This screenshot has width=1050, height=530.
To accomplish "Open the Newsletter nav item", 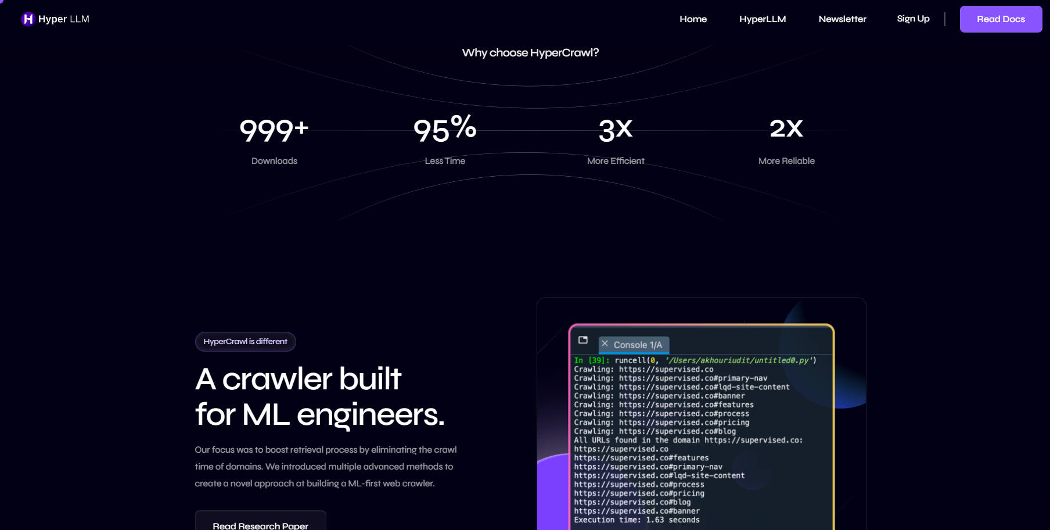I will (x=842, y=19).
